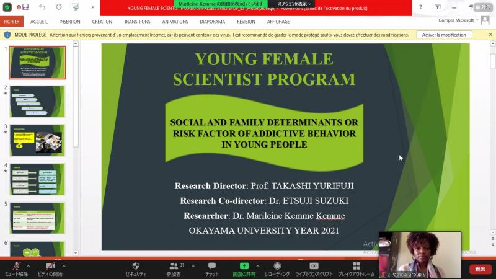Screen dimensions: 496x279
Task: Click the protected mode shield icon
Action: [x=7, y=35]
